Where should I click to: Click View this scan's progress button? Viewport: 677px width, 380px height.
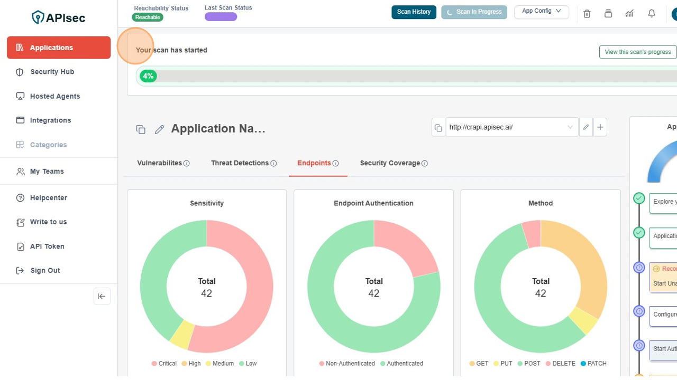[x=637, y=52]
